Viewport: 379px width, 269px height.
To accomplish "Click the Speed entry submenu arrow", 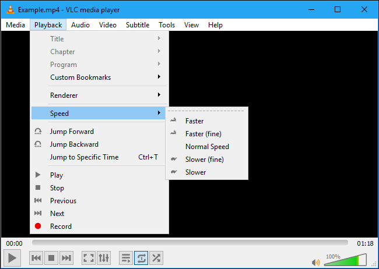I will (x=159, y=113).
